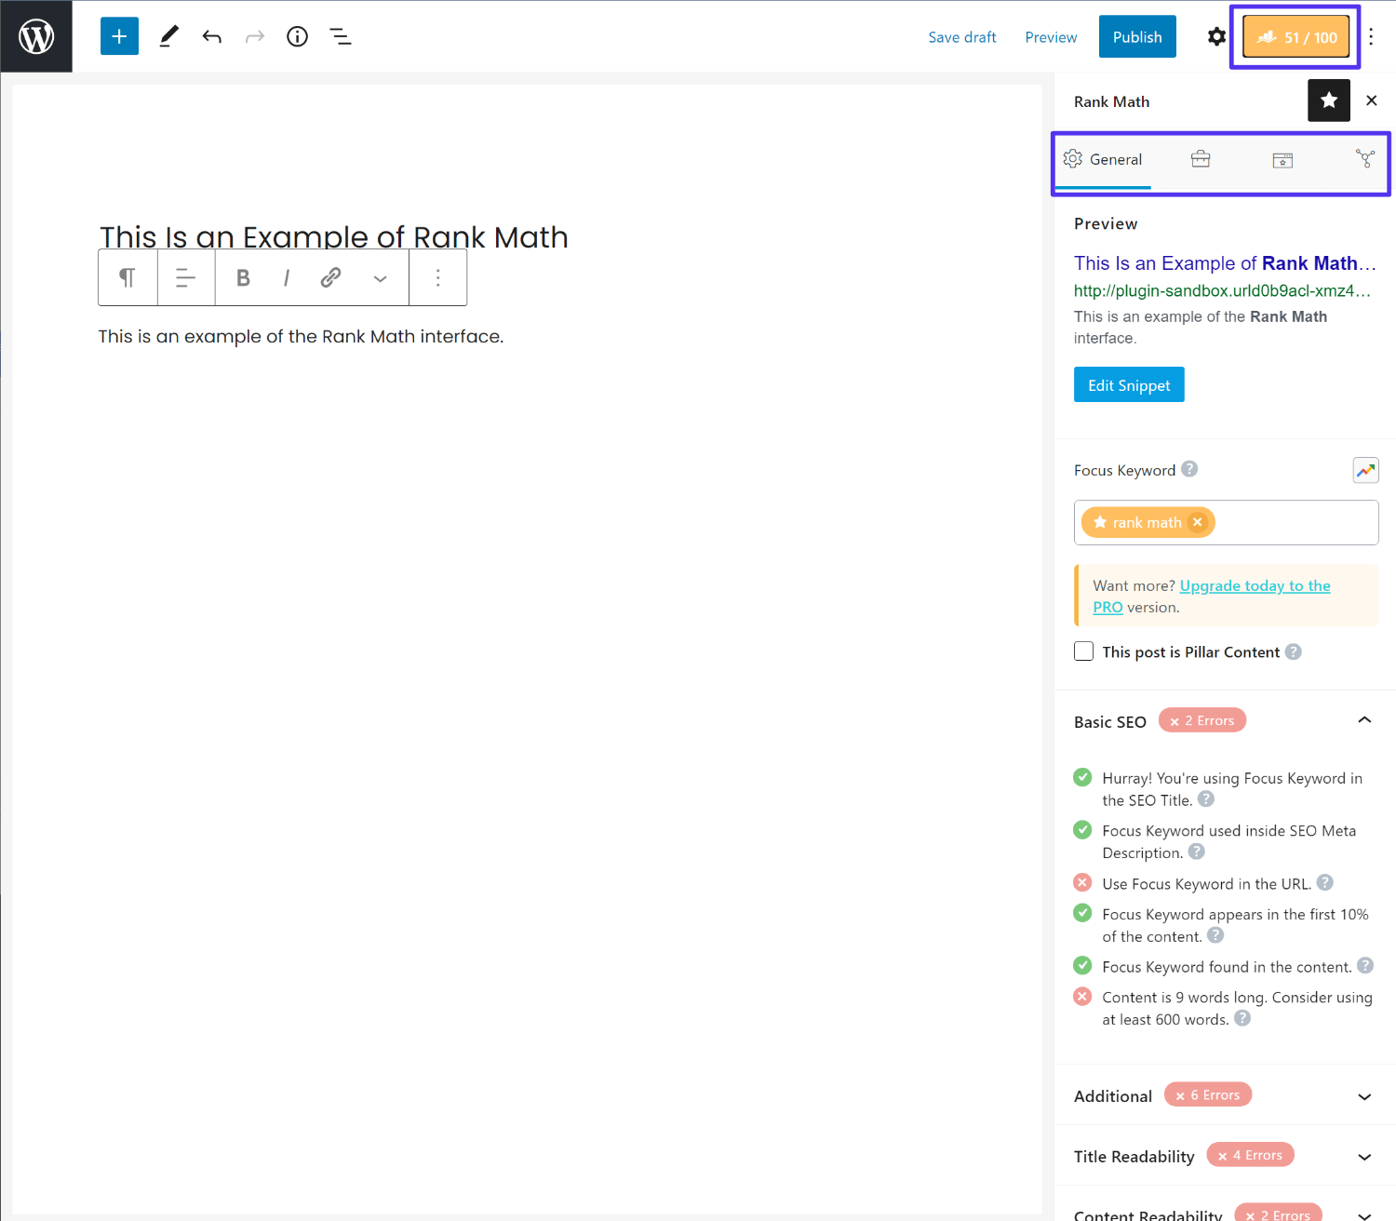
Task: Open the Social sharing tab in Rank Math
Action: tap(1364, 159)
